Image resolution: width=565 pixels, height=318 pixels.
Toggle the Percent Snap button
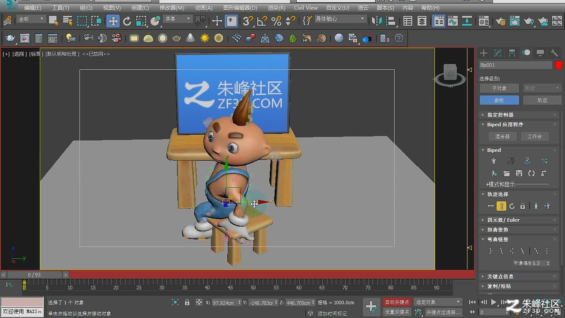[276, 21]
